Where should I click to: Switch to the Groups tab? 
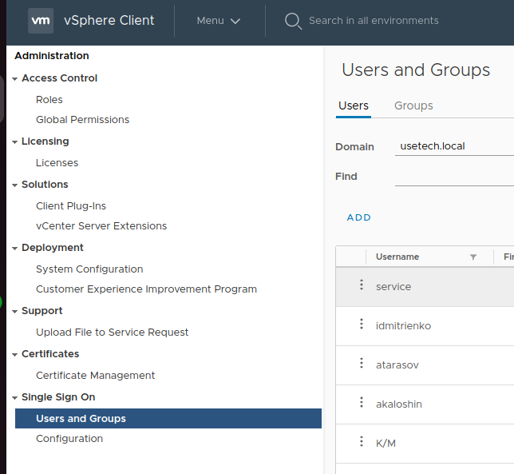tap(413, 106)
